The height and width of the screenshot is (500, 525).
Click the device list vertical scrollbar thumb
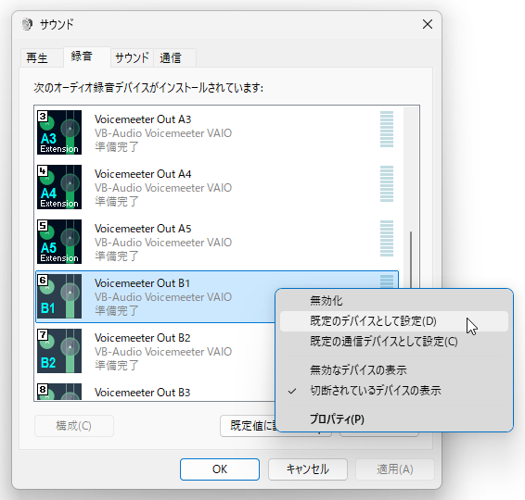pos(411,259)
